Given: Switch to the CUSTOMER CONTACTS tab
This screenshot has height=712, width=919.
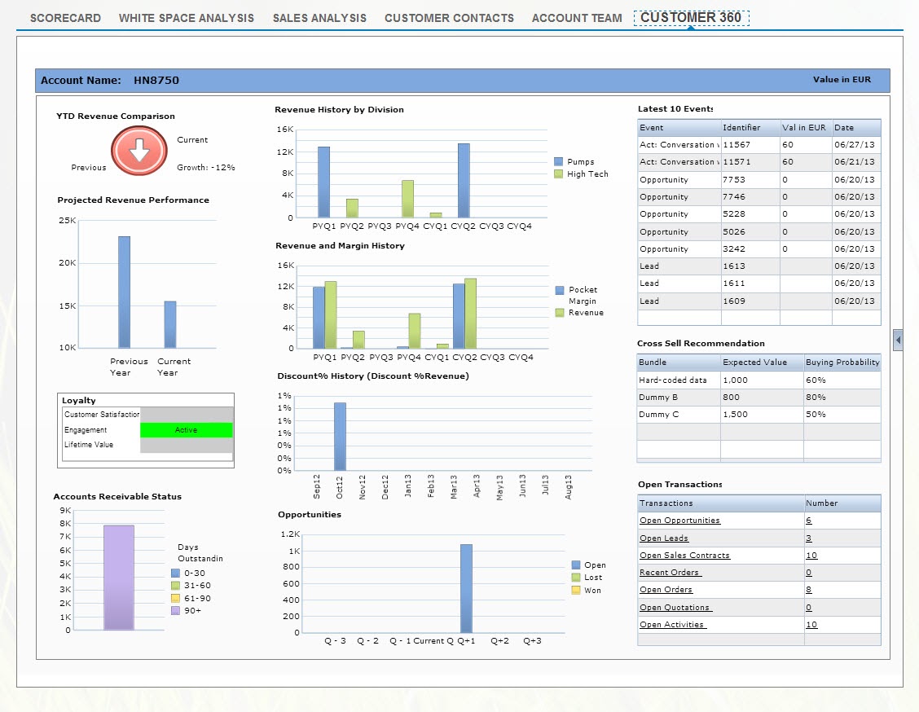Looking at the screenshot, I should [449, 18].
